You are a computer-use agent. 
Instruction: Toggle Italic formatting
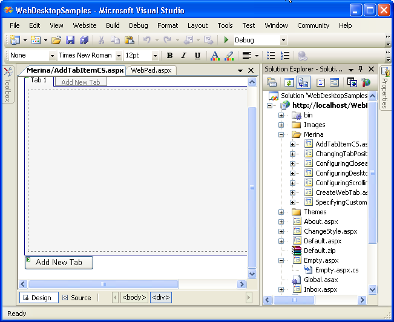[183, 56]
